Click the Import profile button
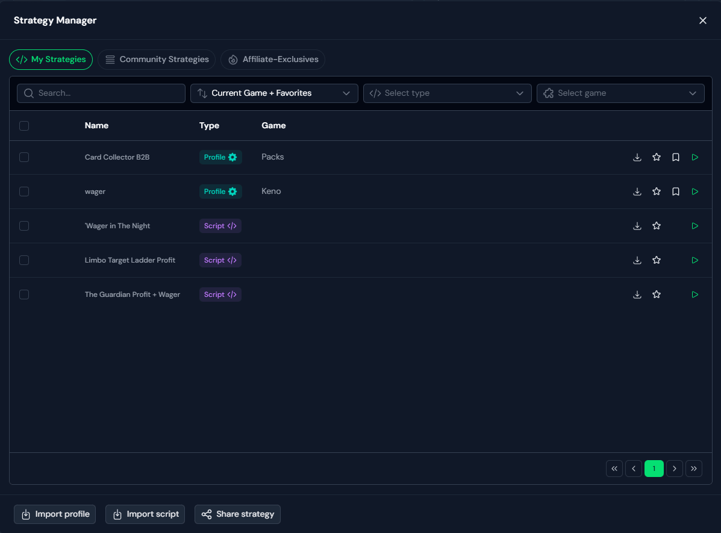The width and height of the screenshot is (721, 533). (55, 514)
